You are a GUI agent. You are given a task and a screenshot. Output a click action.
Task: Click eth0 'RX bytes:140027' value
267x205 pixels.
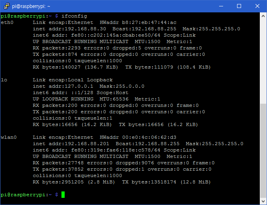click(57, 67)
